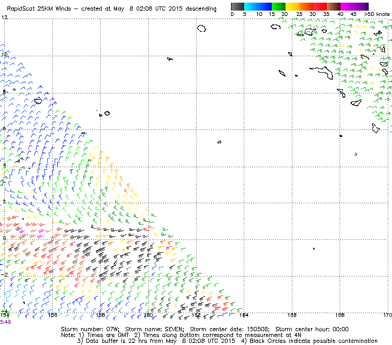Click the latitude 12 axis label

click(4, 18)
